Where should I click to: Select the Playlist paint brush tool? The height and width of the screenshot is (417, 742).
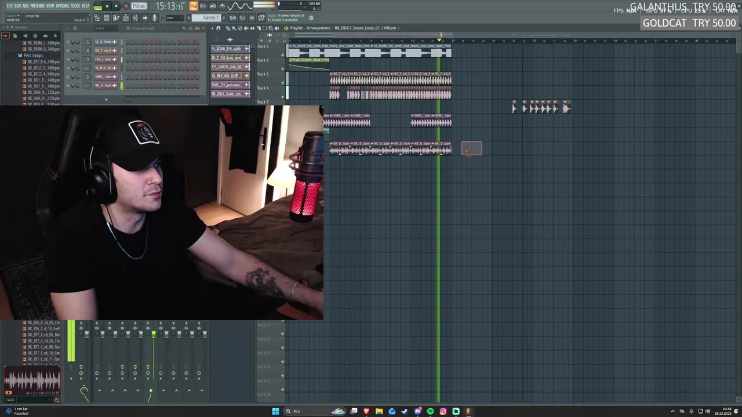click(x=234, y=28)
